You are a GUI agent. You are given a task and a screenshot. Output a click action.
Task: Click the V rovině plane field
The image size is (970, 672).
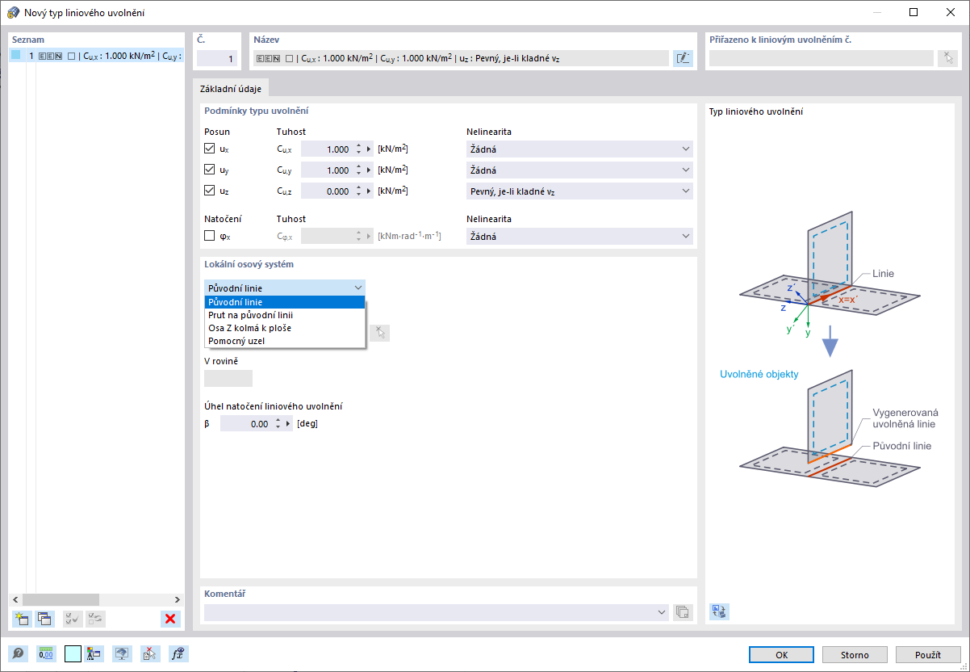point(228,378)
